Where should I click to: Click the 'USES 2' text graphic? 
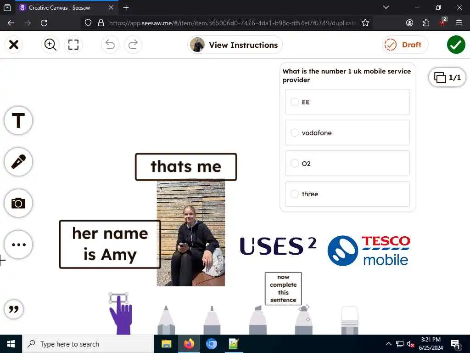click(x=278, y=246)
